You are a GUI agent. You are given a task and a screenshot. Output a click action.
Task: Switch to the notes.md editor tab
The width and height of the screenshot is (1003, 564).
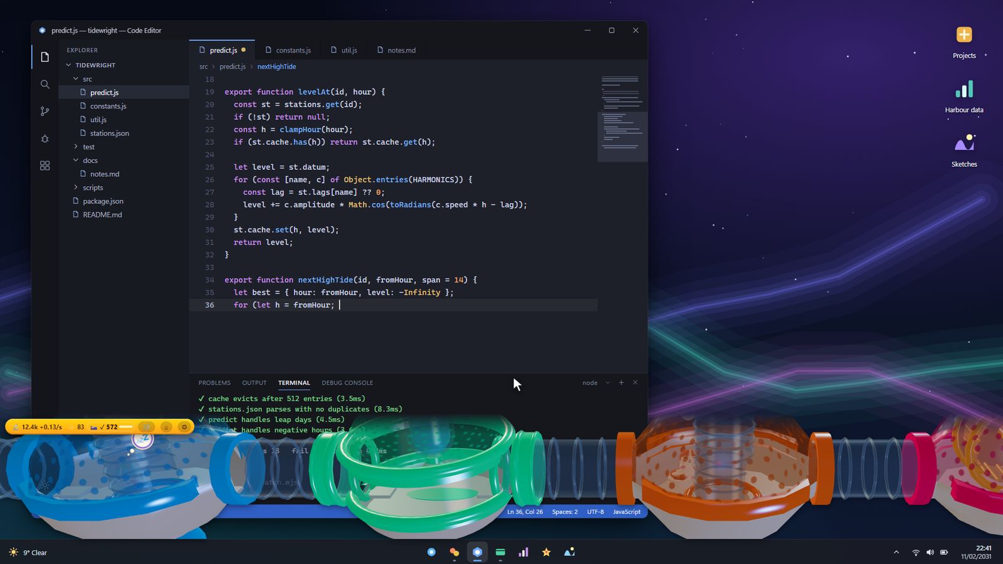tap(396, 50)
